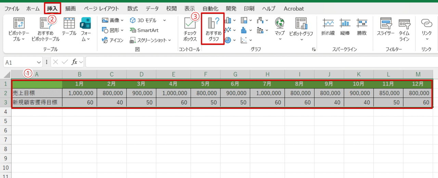Image resolution: width=438 pixels, height=178 pixels.
Task: Insert a combo chart
Action: [260, 30]
